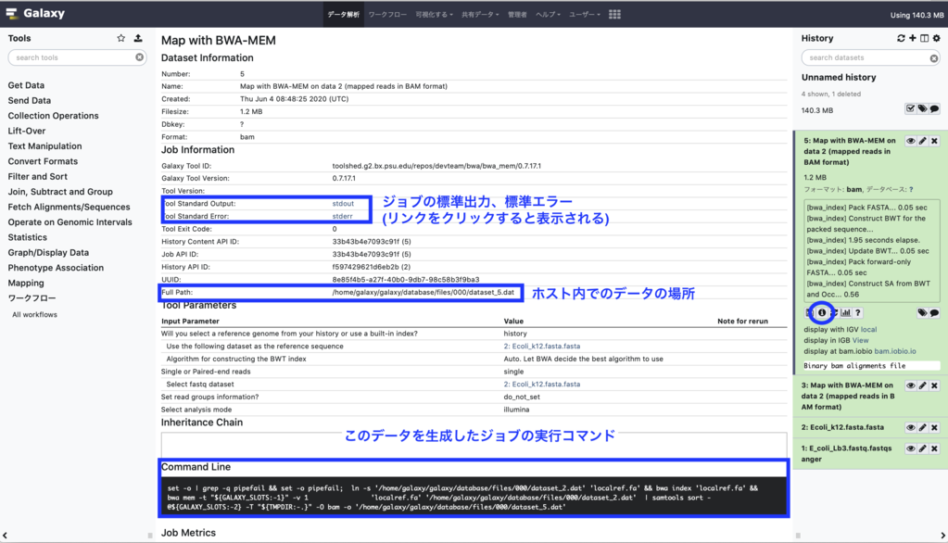View data of dataset 3 eye icon
This screenshot has width=948, height=543.
coord(911,385)
